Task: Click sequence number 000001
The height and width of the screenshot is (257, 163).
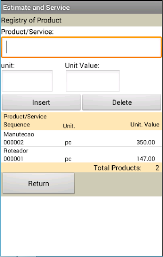Action: (x=13, y=159)
